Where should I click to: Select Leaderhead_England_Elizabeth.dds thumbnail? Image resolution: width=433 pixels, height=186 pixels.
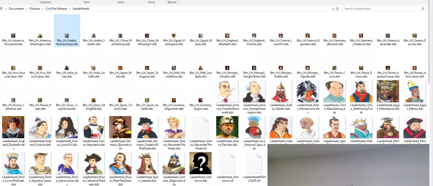click(x=13, y=127)
